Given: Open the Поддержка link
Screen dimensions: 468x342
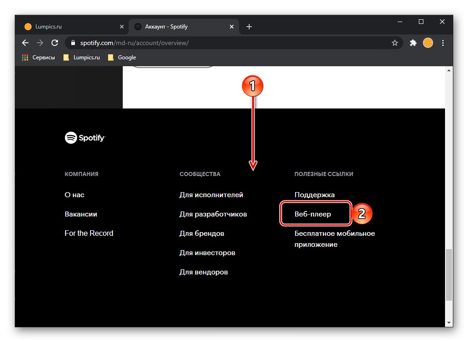Looking at the screenshot, I should 314,195.
